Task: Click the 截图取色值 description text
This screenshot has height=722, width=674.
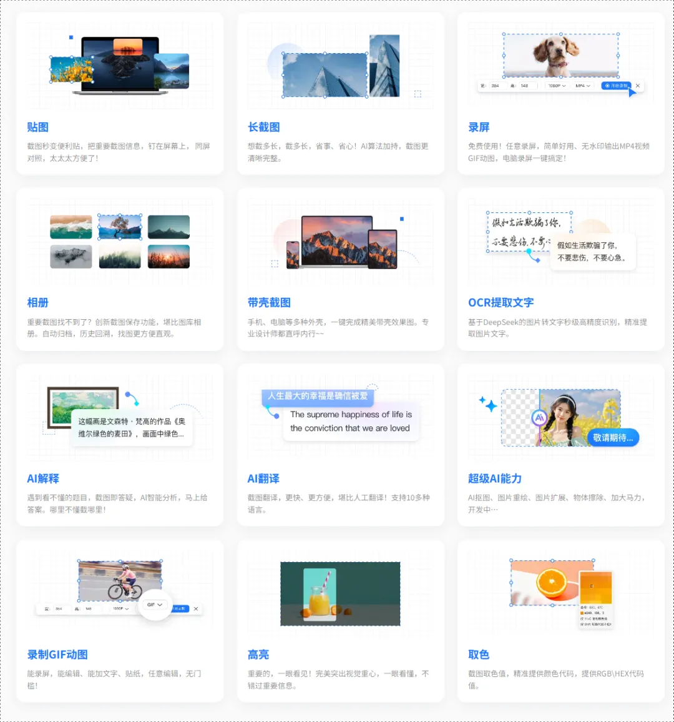Action: tap(556, 679)
